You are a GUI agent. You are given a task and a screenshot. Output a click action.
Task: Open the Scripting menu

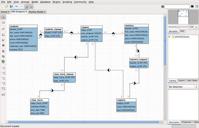click(67, 2)
